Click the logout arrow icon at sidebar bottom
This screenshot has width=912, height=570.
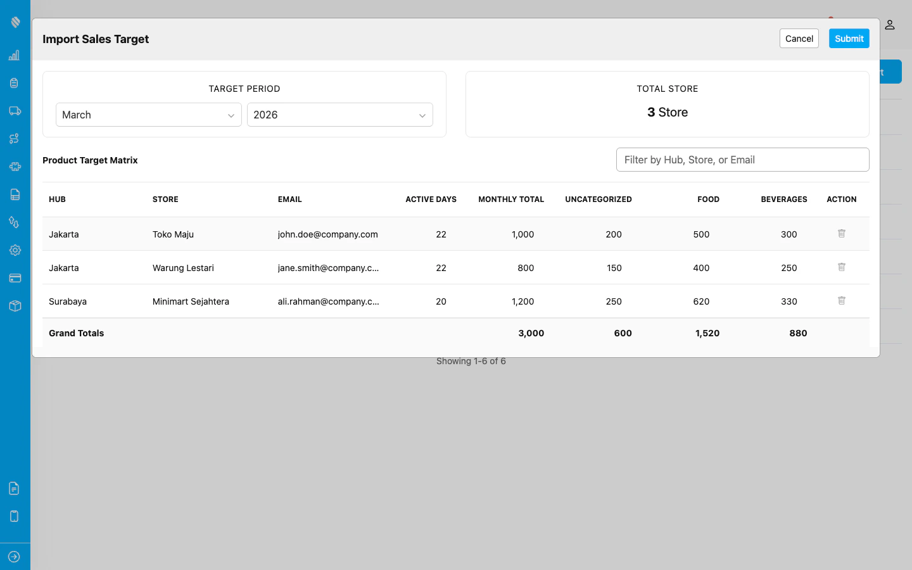(15, 555)
